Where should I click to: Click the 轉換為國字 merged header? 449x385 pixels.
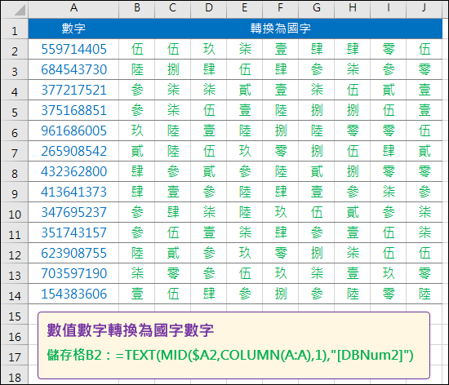pos(281,29)
